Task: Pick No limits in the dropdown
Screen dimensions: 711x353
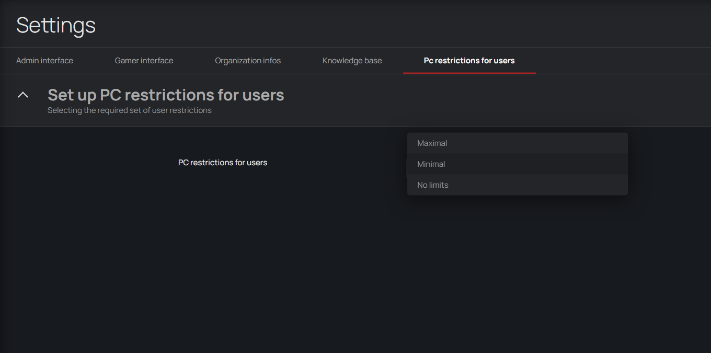Action: click(x=432, y=185)
